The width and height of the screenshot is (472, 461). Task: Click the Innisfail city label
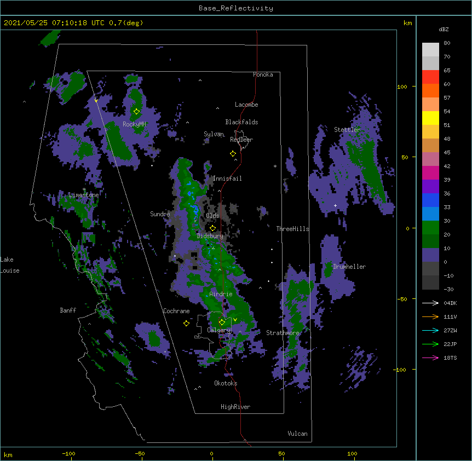click(x=227, y=178)
